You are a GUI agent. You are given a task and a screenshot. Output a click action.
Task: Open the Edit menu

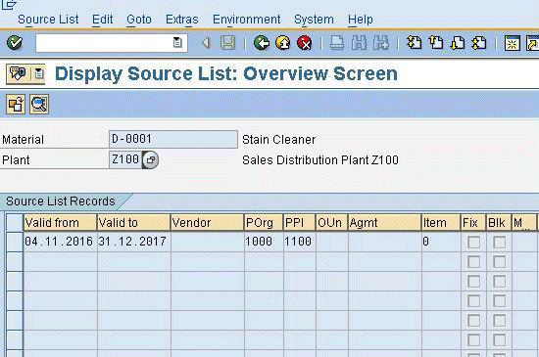coord(103,20)
